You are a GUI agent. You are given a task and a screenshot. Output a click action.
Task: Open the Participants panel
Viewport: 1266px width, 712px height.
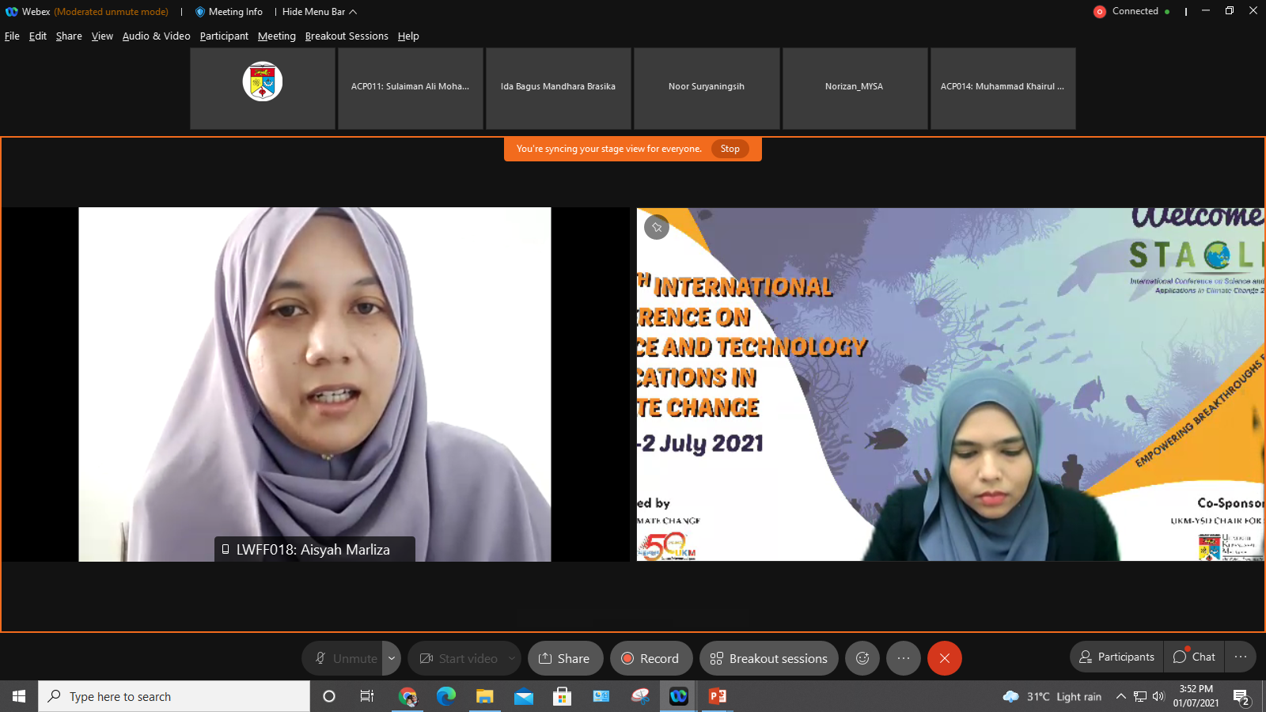[x=1116, y=657]
